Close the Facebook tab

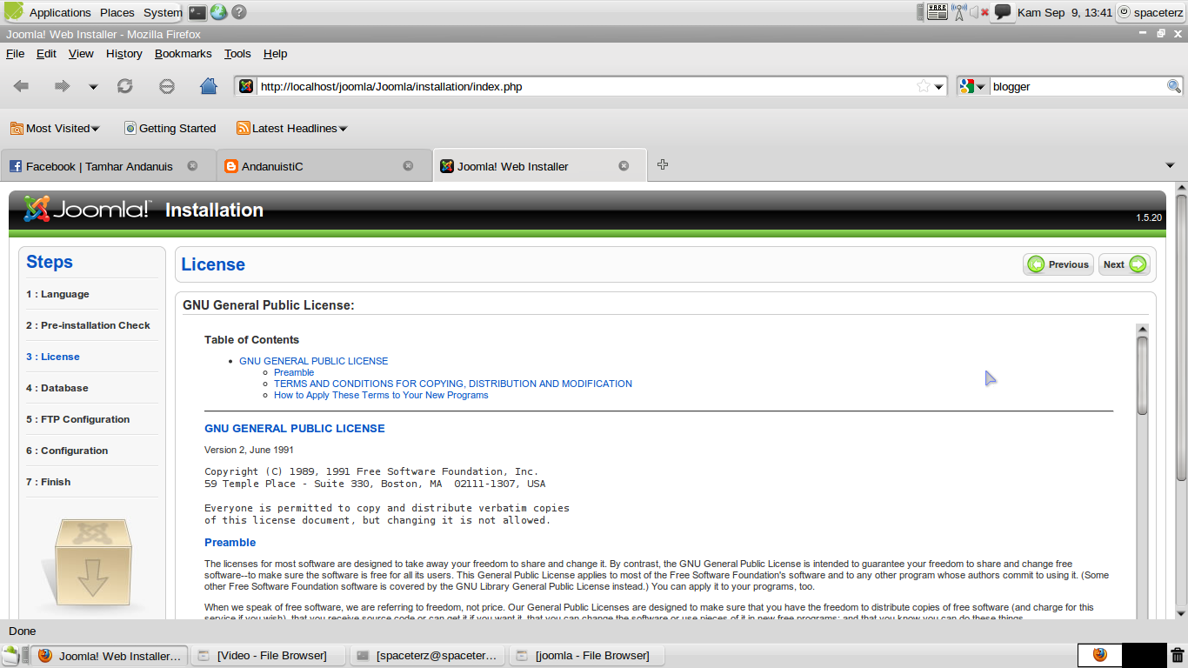coord(192,166)
